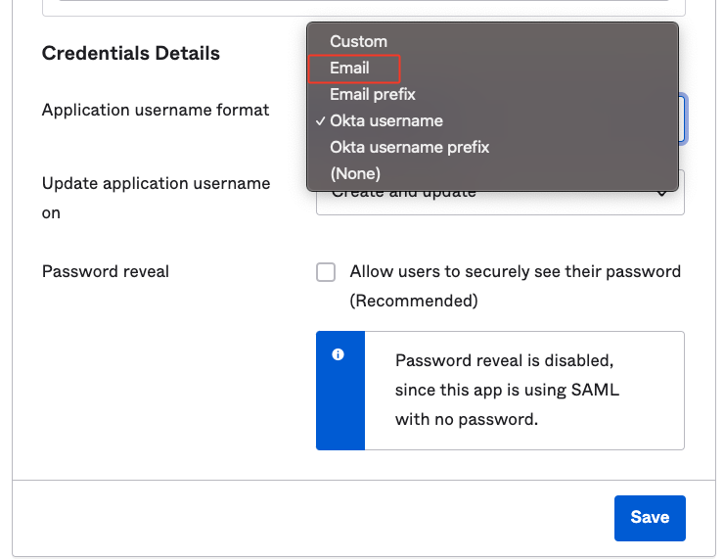
Task: Click the info icon in the blue banner
Action: tap(339, 354)
